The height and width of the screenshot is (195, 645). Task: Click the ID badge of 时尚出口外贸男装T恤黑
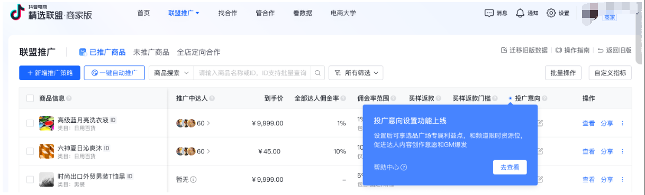tap(130, 176)
